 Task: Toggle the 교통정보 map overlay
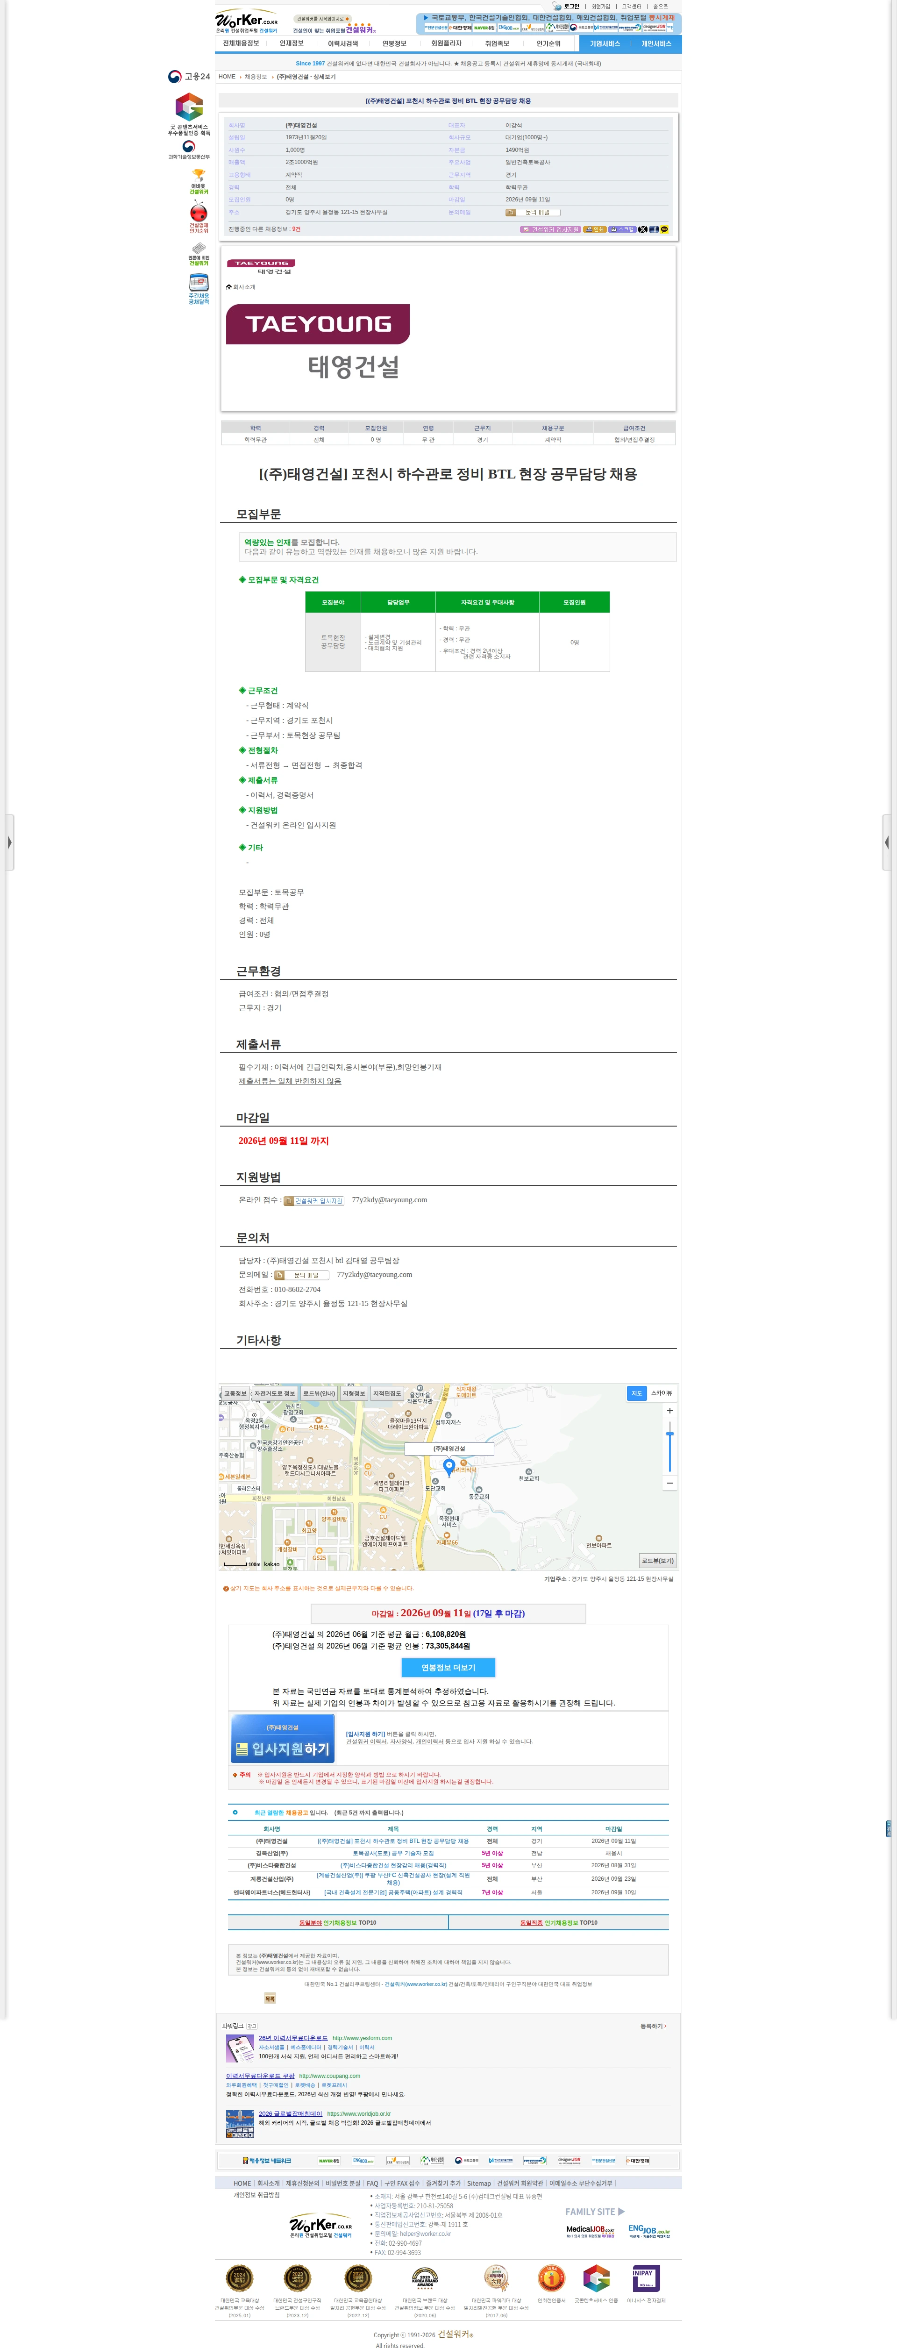click(235, 1394)
